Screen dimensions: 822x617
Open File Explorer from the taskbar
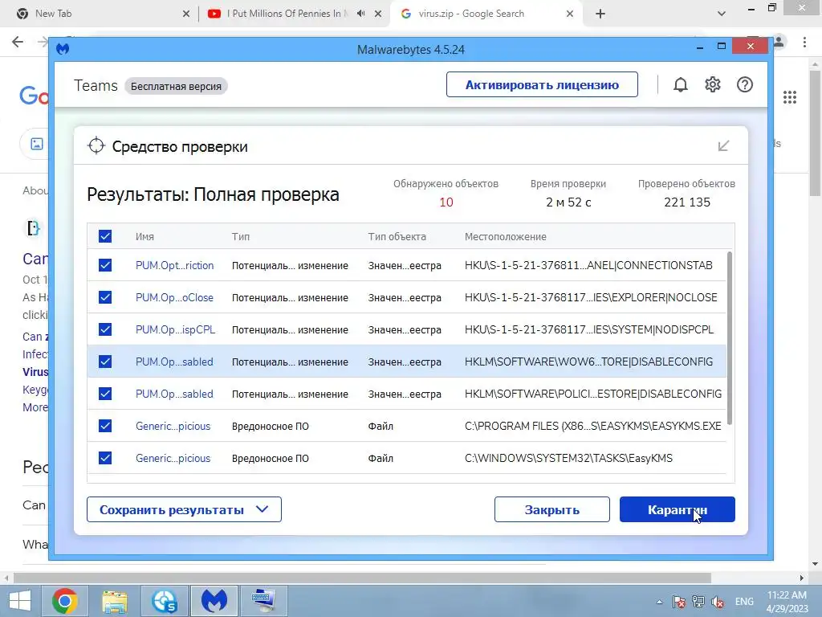pyautogui.click(x=114, y=601)
